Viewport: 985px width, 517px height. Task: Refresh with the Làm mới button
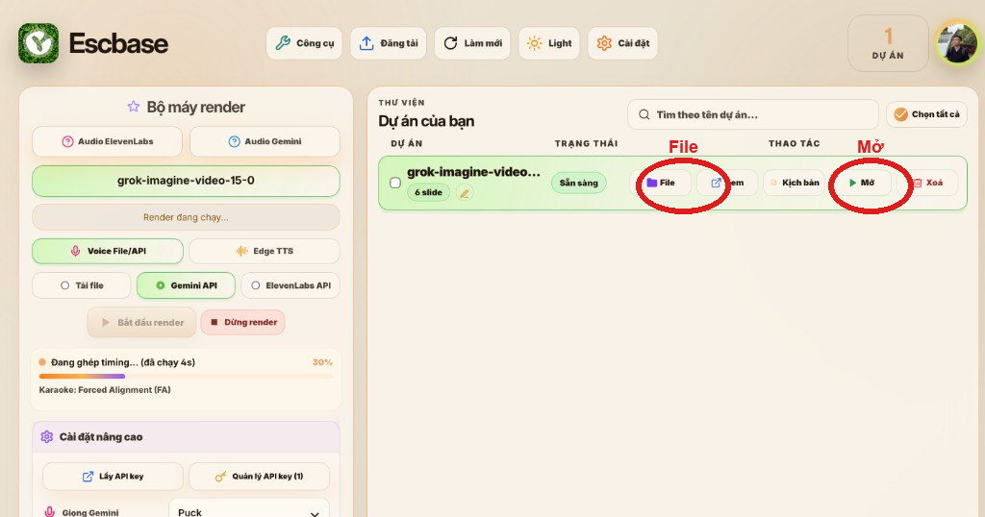point(472,43)
